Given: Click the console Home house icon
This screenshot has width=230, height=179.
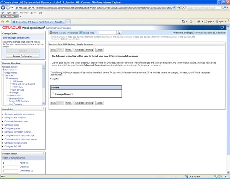Looking at the screenshot, I should pyautogui.click(x=51, y=32).
